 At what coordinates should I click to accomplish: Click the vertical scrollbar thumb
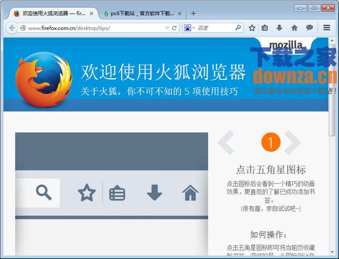point(332,90)
